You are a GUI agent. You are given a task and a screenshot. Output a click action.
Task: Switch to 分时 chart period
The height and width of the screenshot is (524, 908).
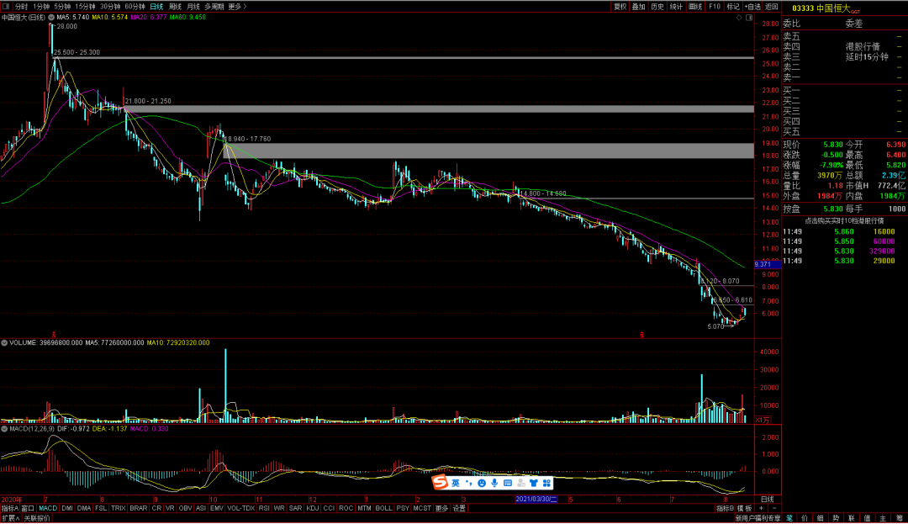[x=21, y=7]
